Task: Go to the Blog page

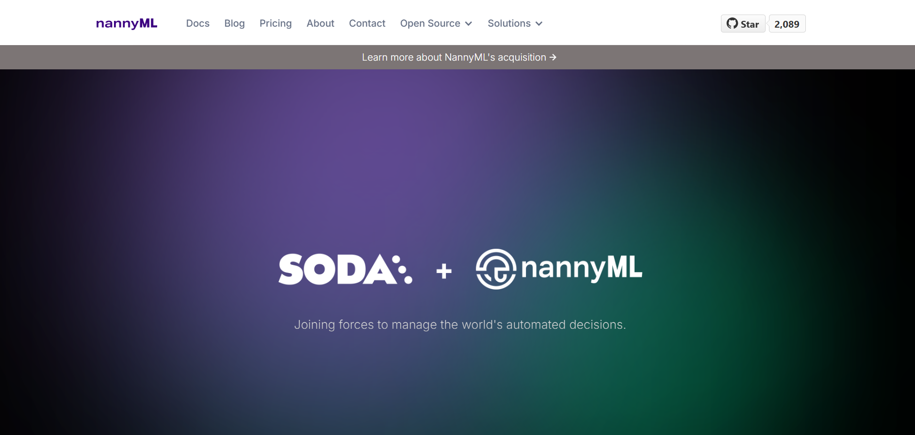Action: (x=234, y=23)
